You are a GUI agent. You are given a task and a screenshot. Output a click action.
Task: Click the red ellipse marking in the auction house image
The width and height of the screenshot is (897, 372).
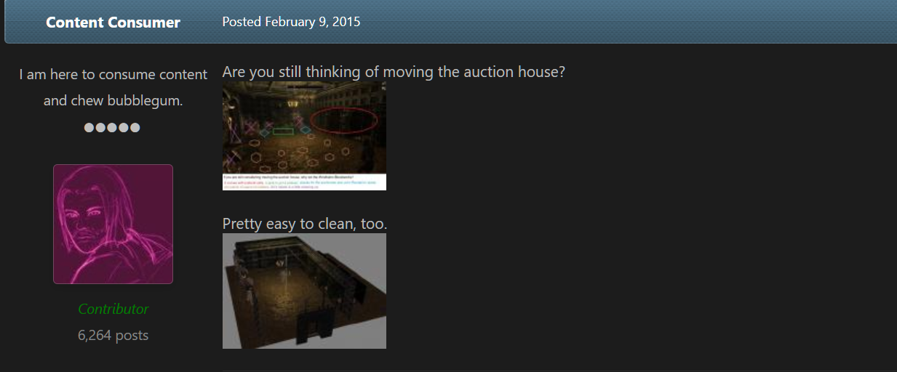(344, 118)
